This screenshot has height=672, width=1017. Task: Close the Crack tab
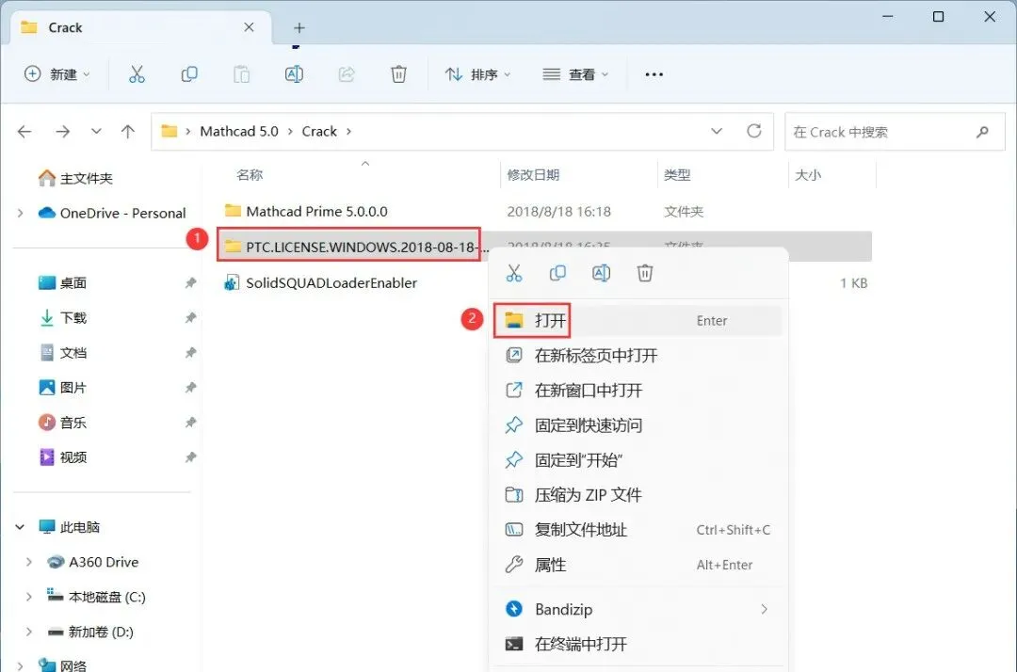point(249,27)
